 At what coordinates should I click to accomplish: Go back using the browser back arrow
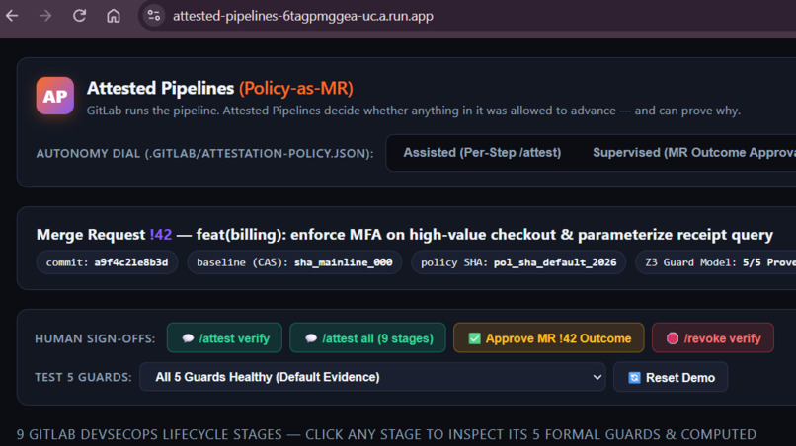(x=12, y=16)
